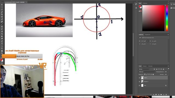Toggle filter for type layers
This screenshot has height=98, width=175.
coord(159,69)
